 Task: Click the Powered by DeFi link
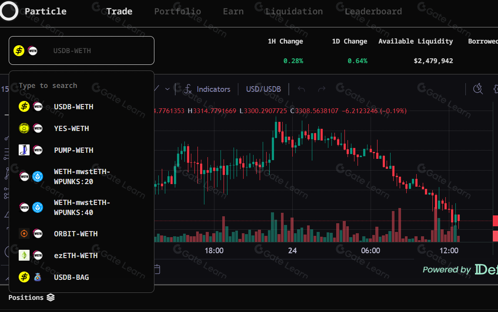(x=458, y=269)
